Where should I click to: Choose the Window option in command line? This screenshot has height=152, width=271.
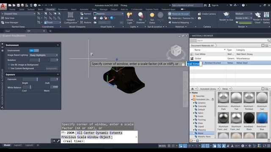[x=93, y=137]
